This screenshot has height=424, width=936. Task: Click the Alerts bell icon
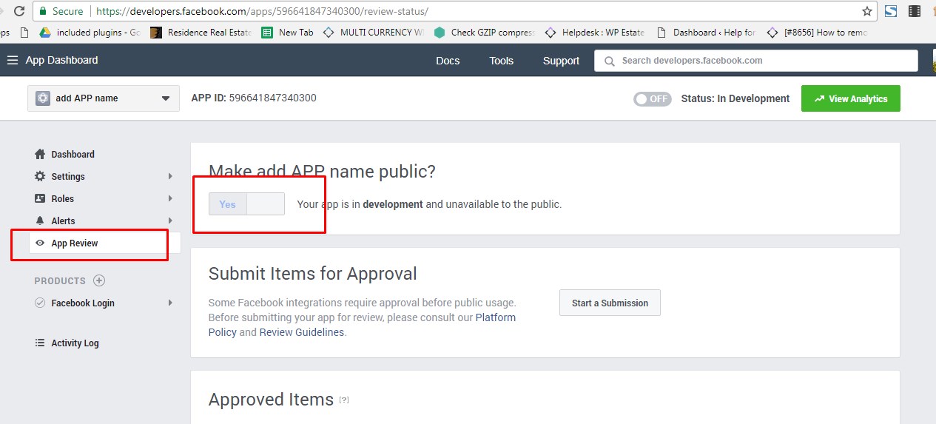(x=40, y=221)
